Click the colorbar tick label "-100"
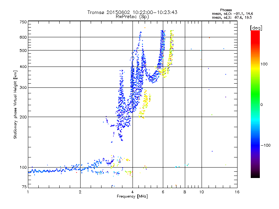Image resolution: width=279 pixels, height=209 pixels. [x=265, y=145]
